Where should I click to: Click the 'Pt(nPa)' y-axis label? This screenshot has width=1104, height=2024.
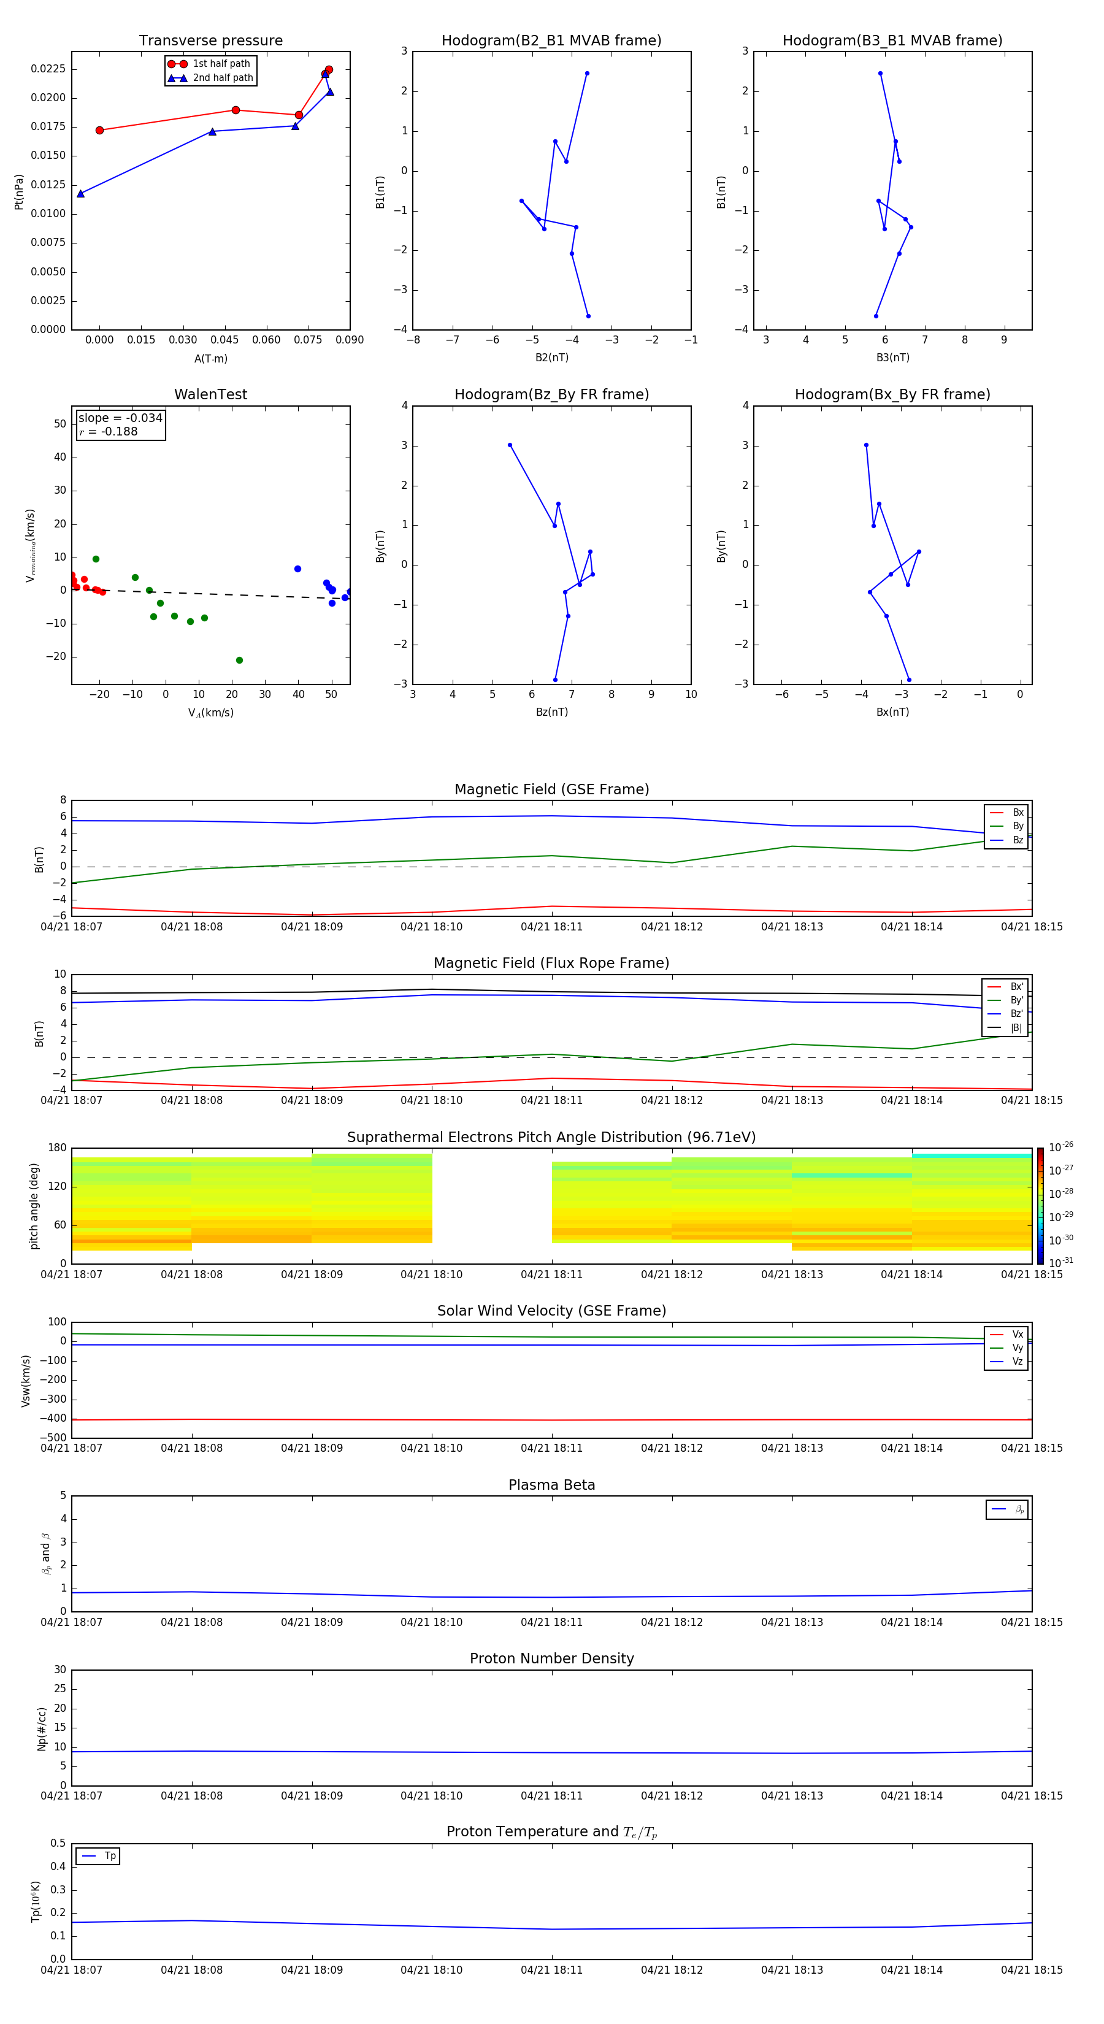pyautogui.click(x=19, y=192)
